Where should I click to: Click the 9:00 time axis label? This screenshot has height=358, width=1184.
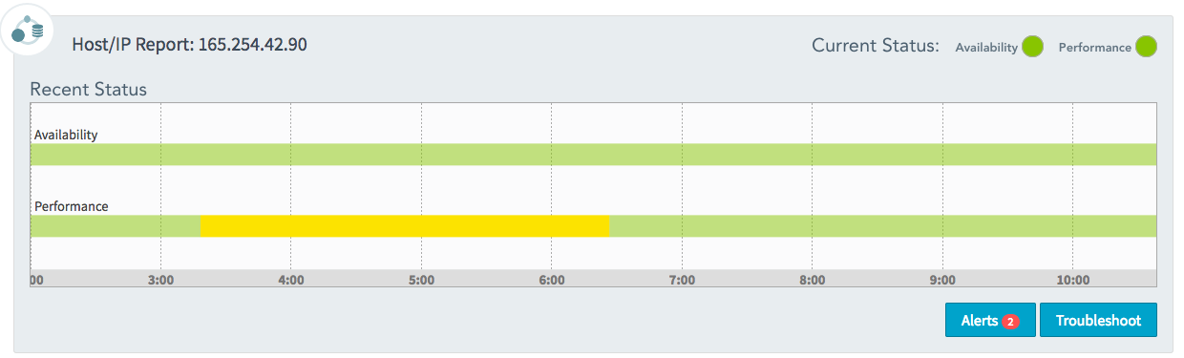pos(942,281)
